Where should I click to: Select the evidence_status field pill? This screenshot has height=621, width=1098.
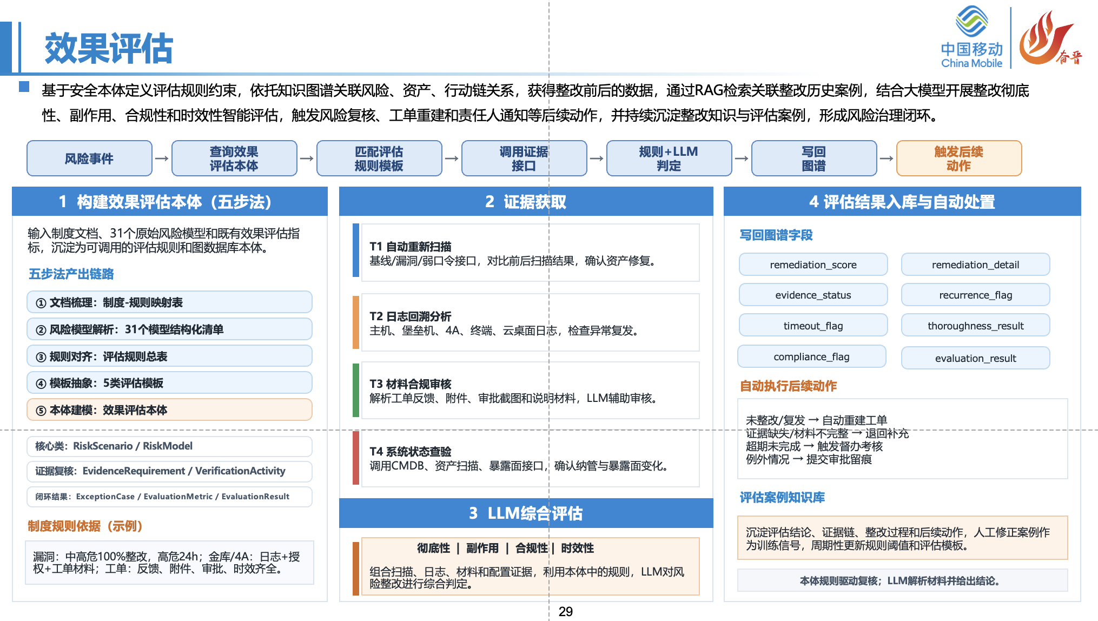pyautogui.click(x=813, y=295)
